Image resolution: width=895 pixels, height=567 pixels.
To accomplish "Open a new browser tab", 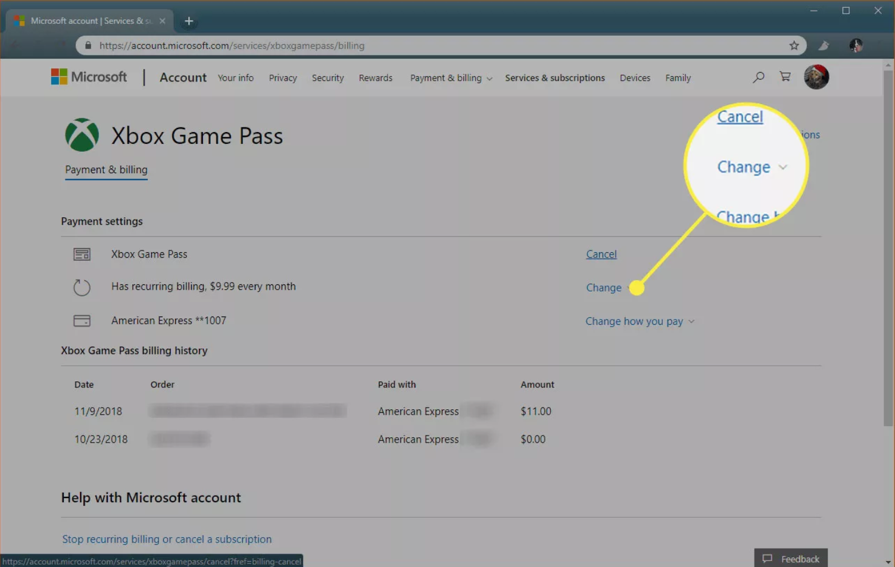I will pyautogui.click(x=189, y=21).
